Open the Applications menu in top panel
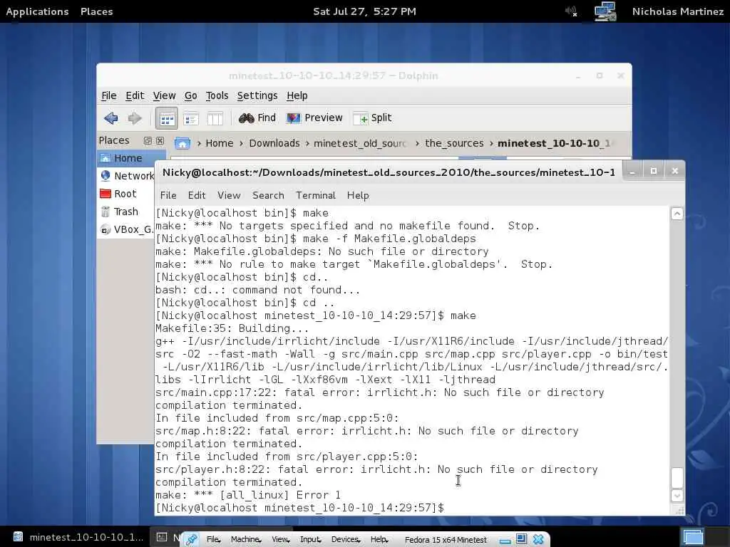 [x=37, y=11]
